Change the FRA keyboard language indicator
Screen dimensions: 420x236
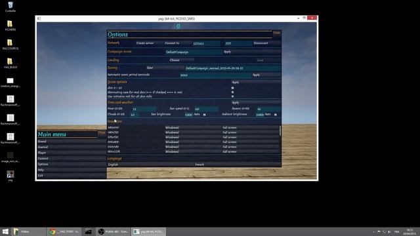pyautogui.click(x=396, y=231)
